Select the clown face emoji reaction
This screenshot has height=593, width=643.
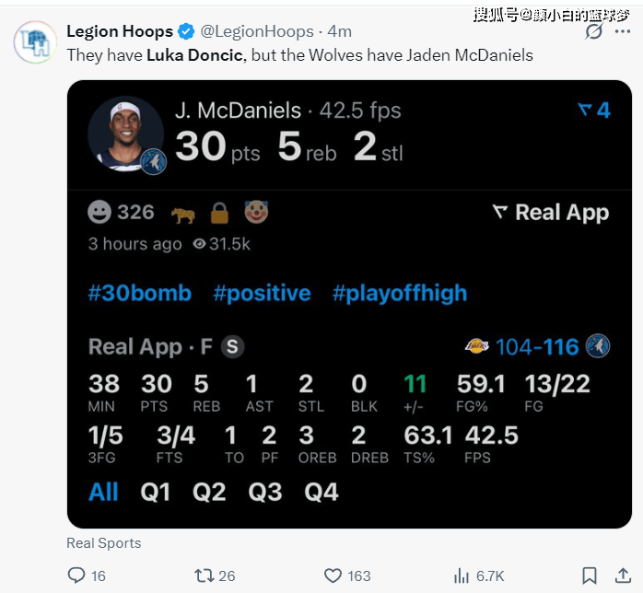pyautogui.click(x=256, y=212)
